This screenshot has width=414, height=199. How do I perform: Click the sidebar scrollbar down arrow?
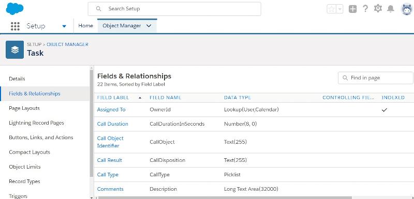(x=92, y=197)
